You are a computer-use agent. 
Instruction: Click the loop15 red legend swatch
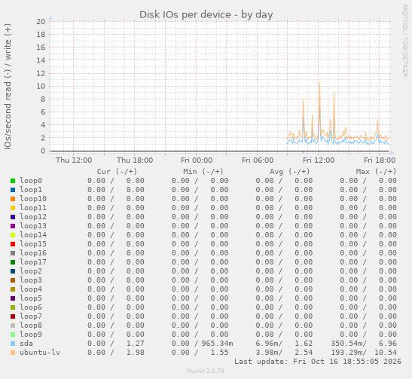[13, 244]
